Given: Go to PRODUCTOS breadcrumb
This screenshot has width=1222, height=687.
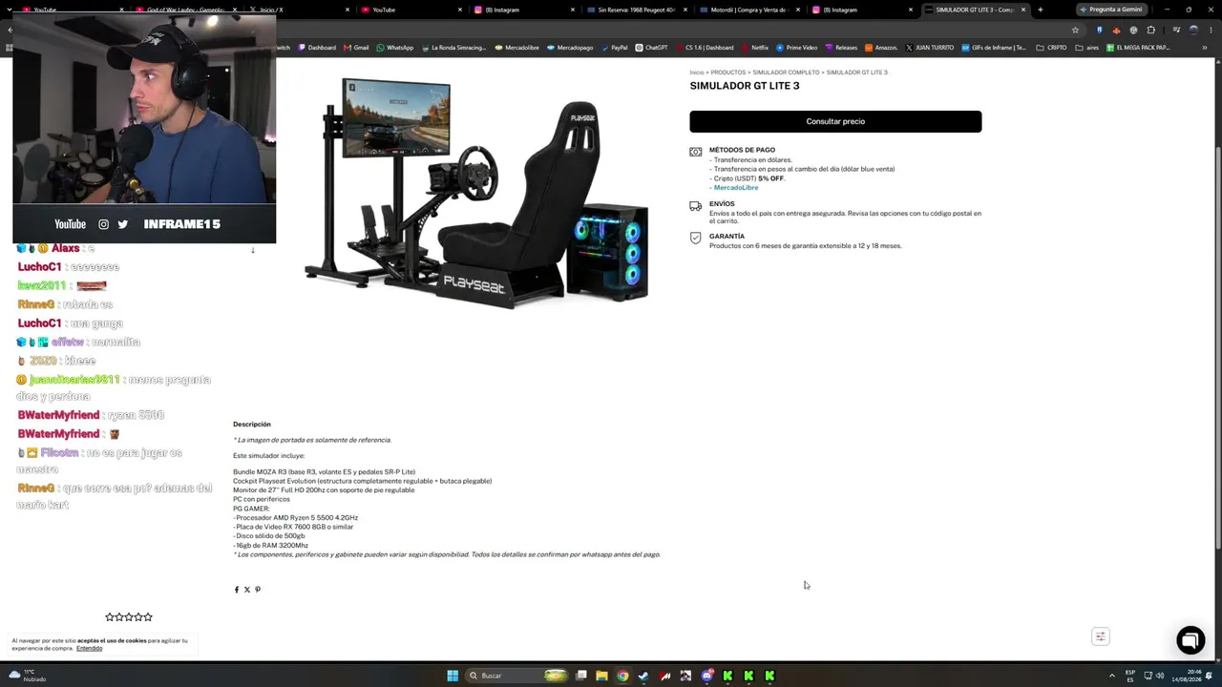Looking at the screenshot, I should [728, 73].
